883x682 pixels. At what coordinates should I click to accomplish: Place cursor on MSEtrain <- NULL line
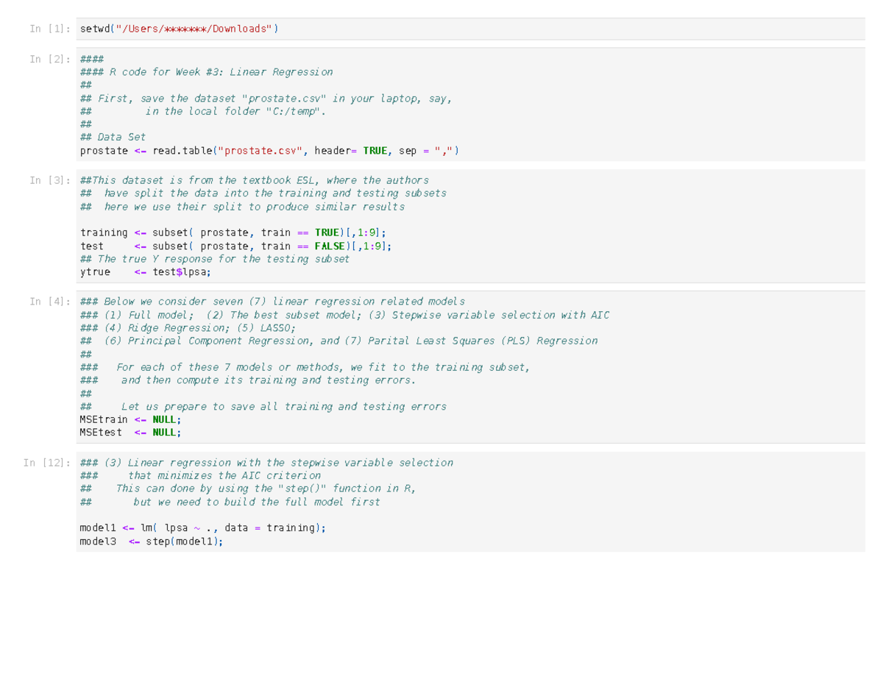tap(130, 419)
